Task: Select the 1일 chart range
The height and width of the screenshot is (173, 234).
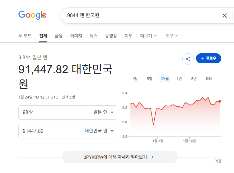Action: (135, 79)
